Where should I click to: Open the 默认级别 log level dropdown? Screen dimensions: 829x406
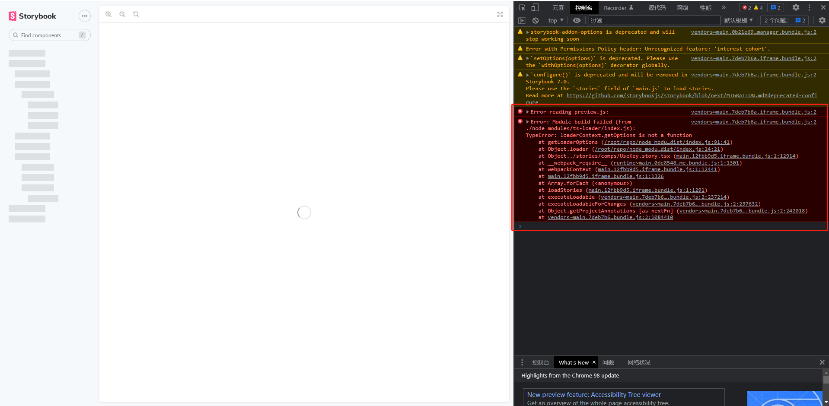point(739,20)
